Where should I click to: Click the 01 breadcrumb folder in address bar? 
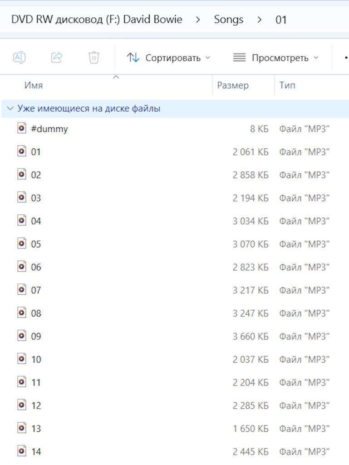(281, 20)
